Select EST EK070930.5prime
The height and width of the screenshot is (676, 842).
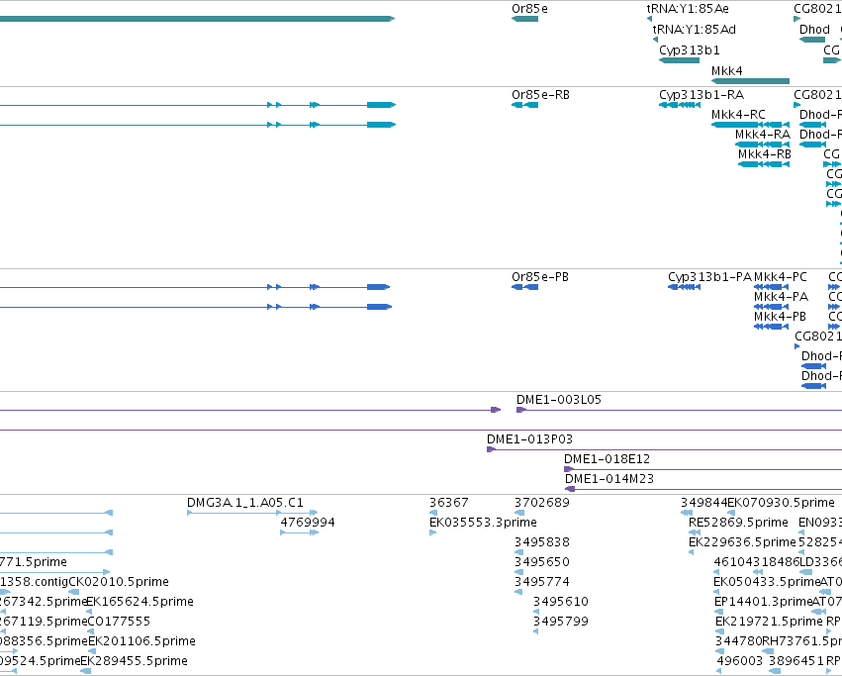(x=731, y=513)
